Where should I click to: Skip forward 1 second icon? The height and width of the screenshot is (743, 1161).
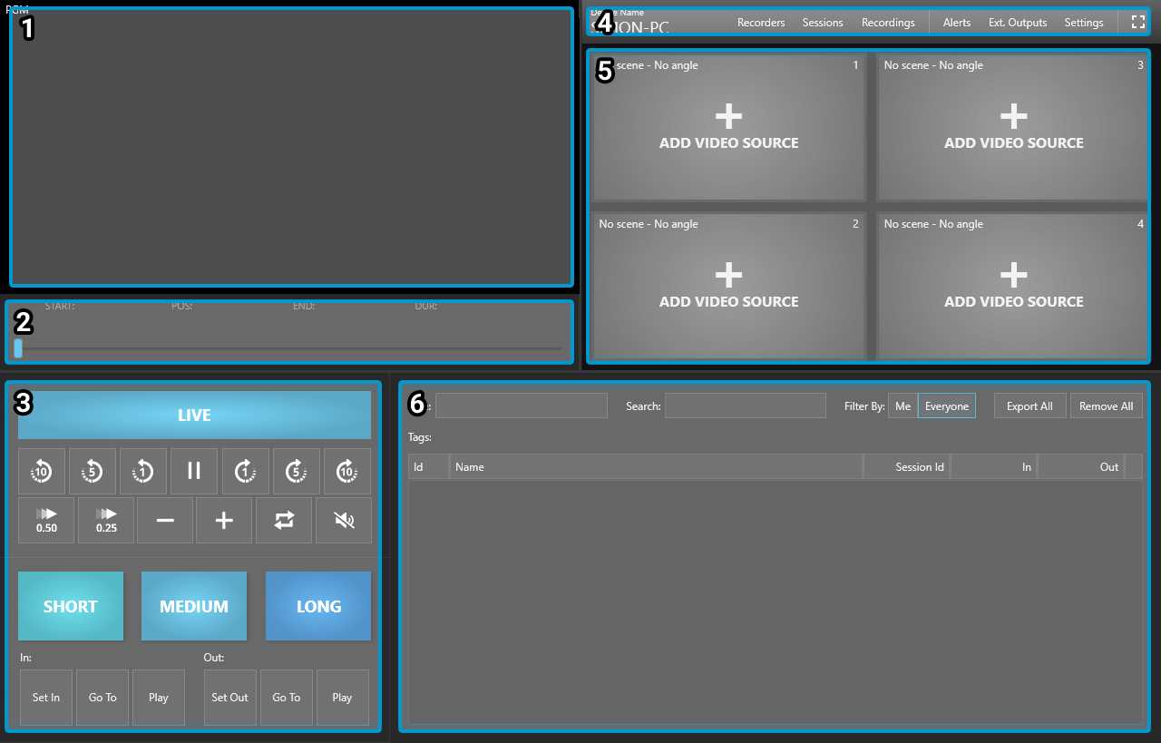pyautogui.click(x=245, y=471)
